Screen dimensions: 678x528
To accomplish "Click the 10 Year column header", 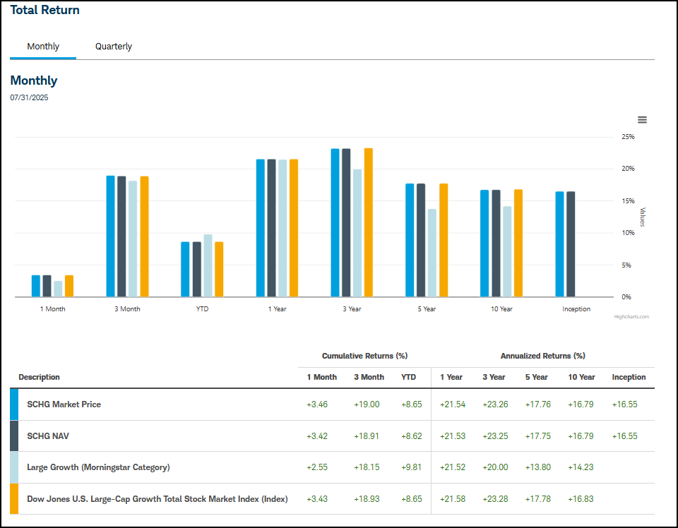I will (x=581, y=377).
